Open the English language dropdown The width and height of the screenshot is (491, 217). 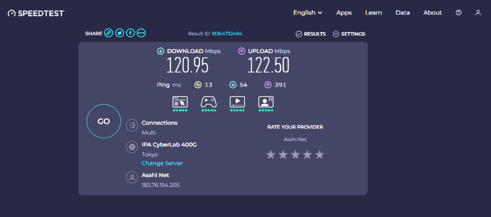307,13
